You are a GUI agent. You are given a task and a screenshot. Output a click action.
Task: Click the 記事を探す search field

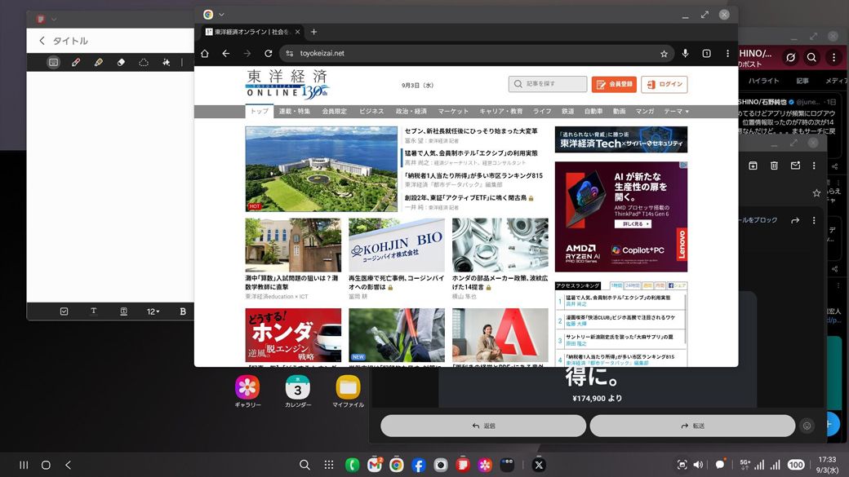(x=548, y=84)
